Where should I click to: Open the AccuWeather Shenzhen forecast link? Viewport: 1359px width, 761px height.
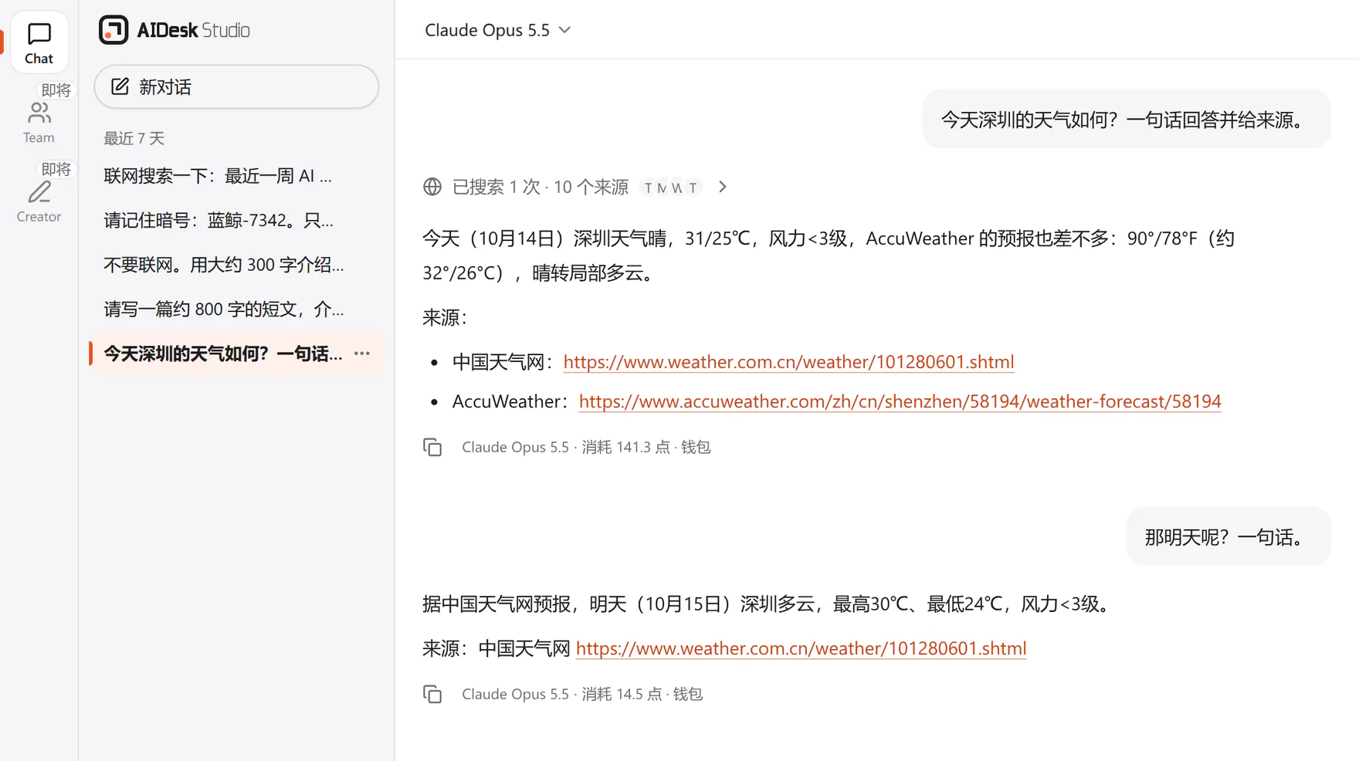click(x=900, y=401)
